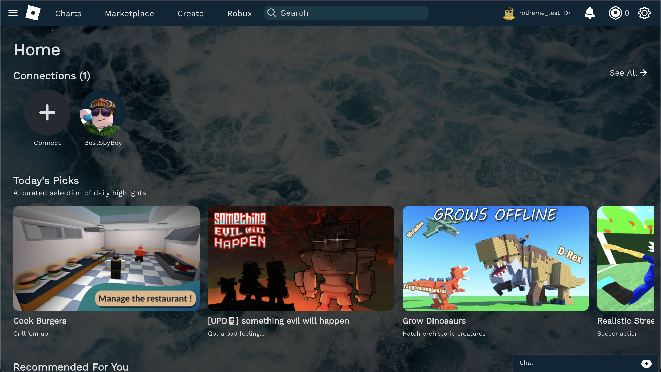The image size is (661, 372).
Task: Open the settings gear
Action: [x=644, y=13]
